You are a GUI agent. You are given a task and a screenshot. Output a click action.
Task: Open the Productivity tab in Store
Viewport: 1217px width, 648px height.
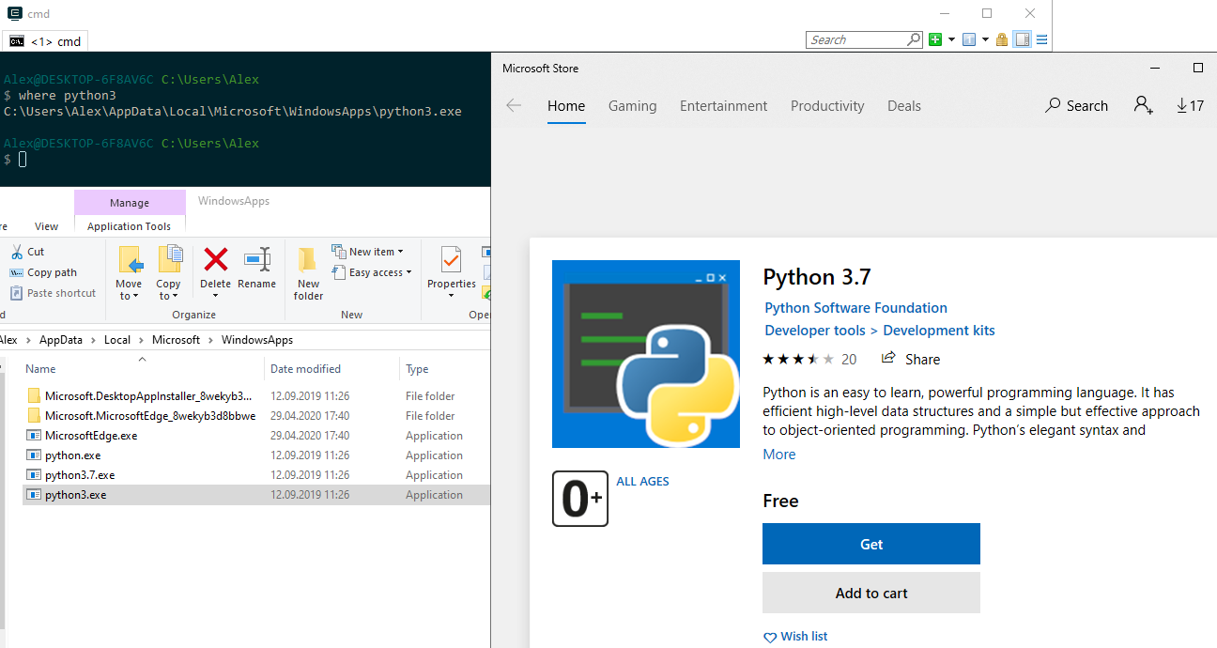coord(827,106)
